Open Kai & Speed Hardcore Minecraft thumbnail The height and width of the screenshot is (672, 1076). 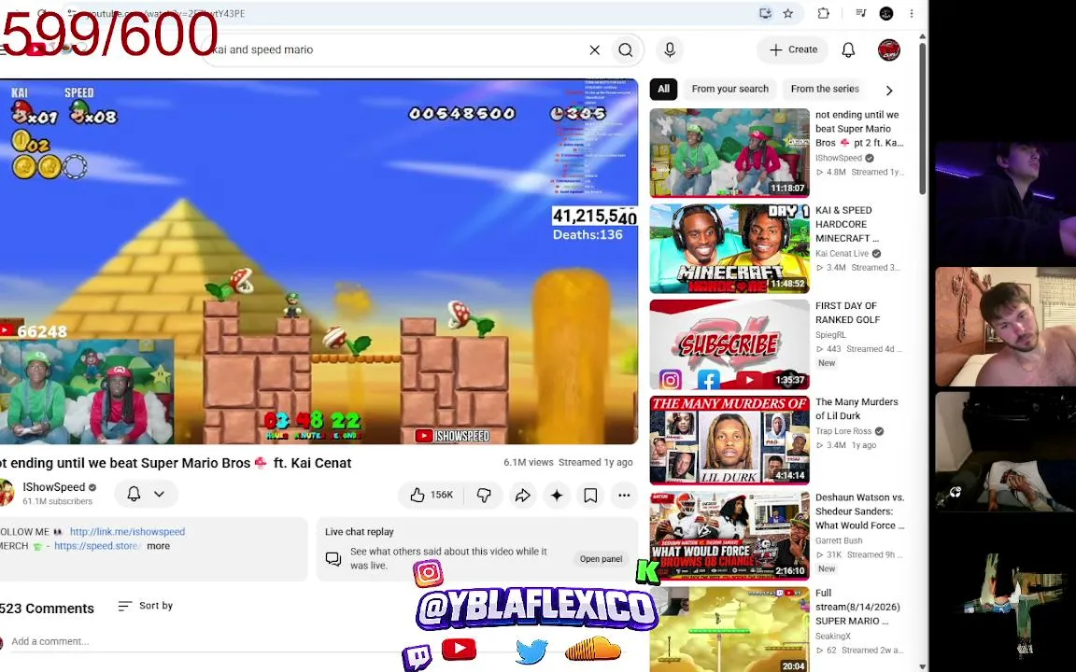pos(729,248)
